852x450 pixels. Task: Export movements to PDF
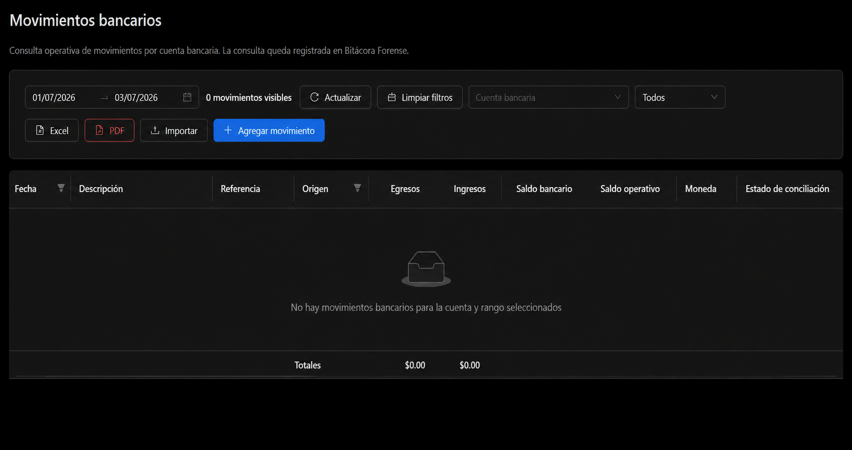[109, 130]
